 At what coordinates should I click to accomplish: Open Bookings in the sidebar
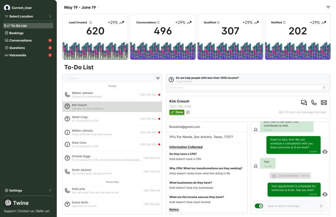16,33
